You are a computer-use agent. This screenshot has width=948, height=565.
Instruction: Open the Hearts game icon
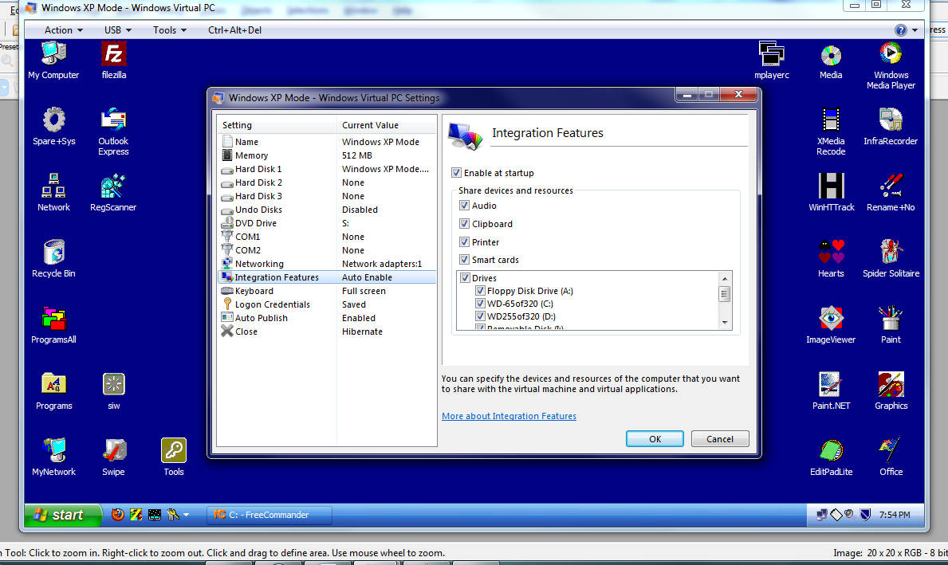point(831,258)
